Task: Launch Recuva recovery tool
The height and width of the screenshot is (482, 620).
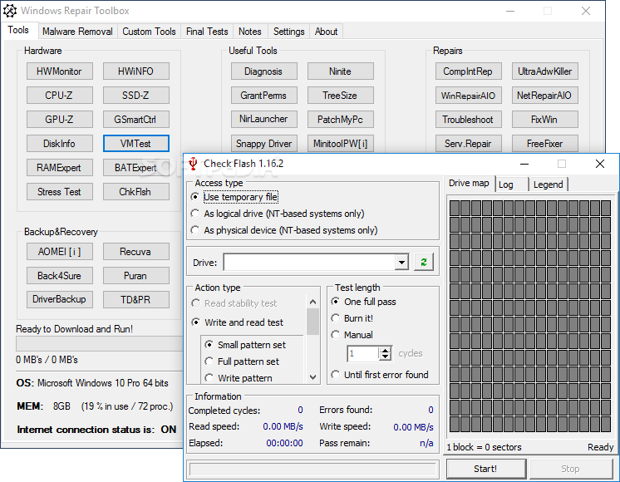Action: [136, 252]
